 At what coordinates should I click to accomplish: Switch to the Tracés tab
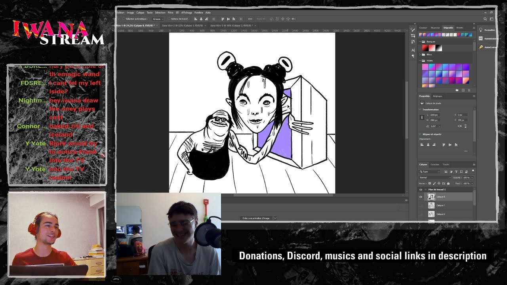point(446,164)
